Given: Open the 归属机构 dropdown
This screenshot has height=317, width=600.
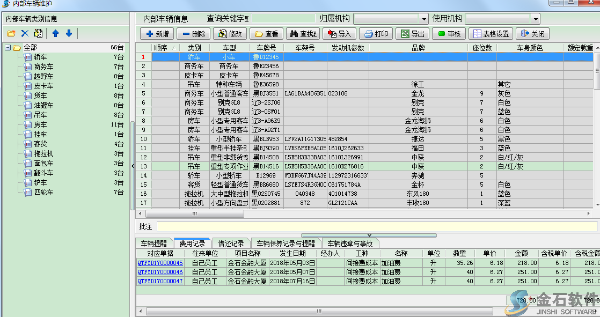Looking at the screenshot, I should (x=424, y=19).
